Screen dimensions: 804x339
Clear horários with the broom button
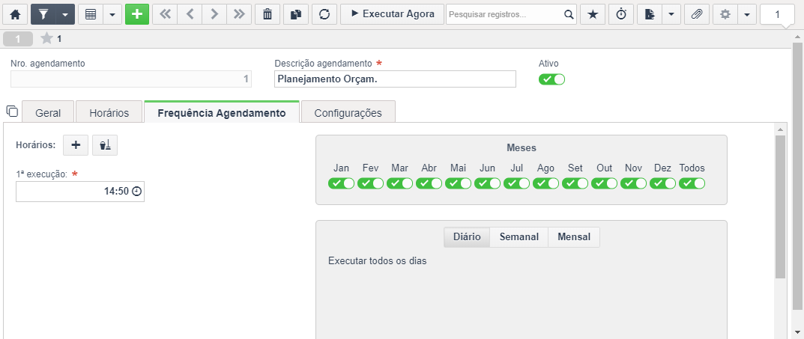[105, 145]
